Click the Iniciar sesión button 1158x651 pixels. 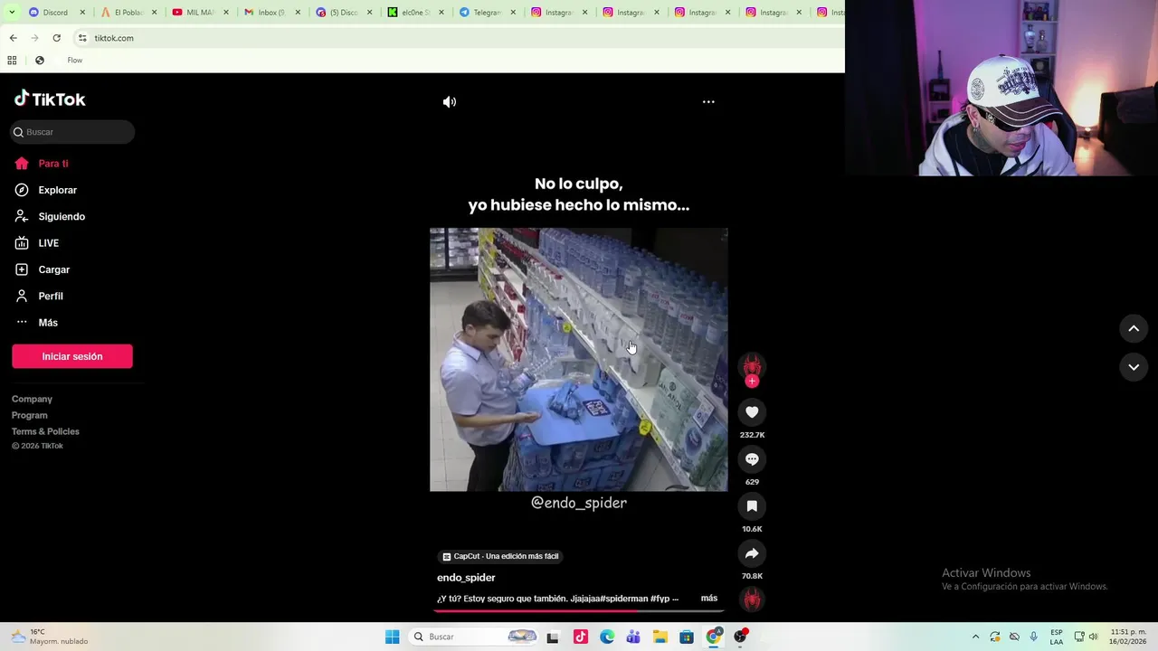[x=72, y=356]
